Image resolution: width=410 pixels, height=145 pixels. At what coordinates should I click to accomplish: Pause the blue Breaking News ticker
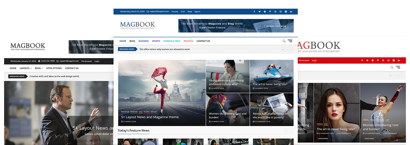[x=283, y=50]
